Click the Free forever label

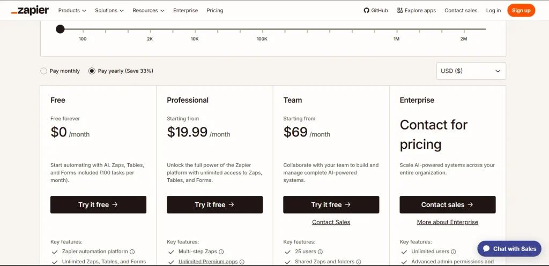pyautogui.click(x=65, y=119)
